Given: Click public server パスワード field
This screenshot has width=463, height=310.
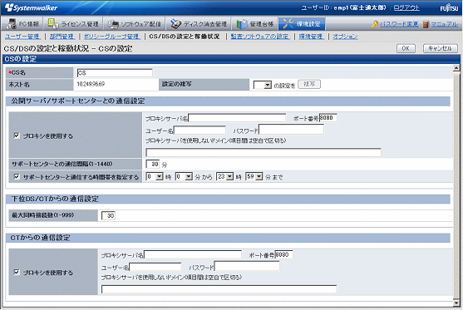Looking at the screenshot, I should click(x=291, y=130).
